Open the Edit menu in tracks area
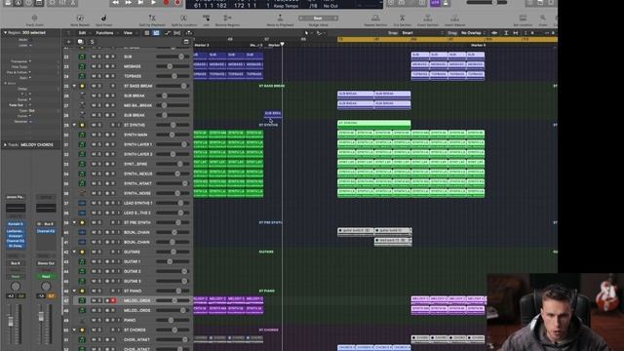This screenshot has width=624, height=351. tap(82, 33)
